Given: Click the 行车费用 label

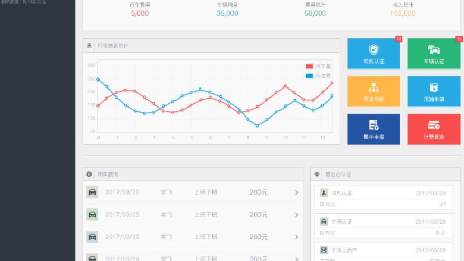Looking at the screenshot, I should tap(140, 5).
